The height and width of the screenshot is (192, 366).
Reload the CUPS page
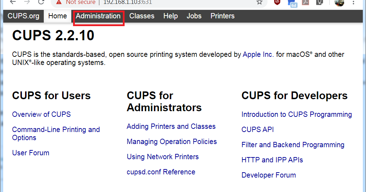click(x=41, y=2)
